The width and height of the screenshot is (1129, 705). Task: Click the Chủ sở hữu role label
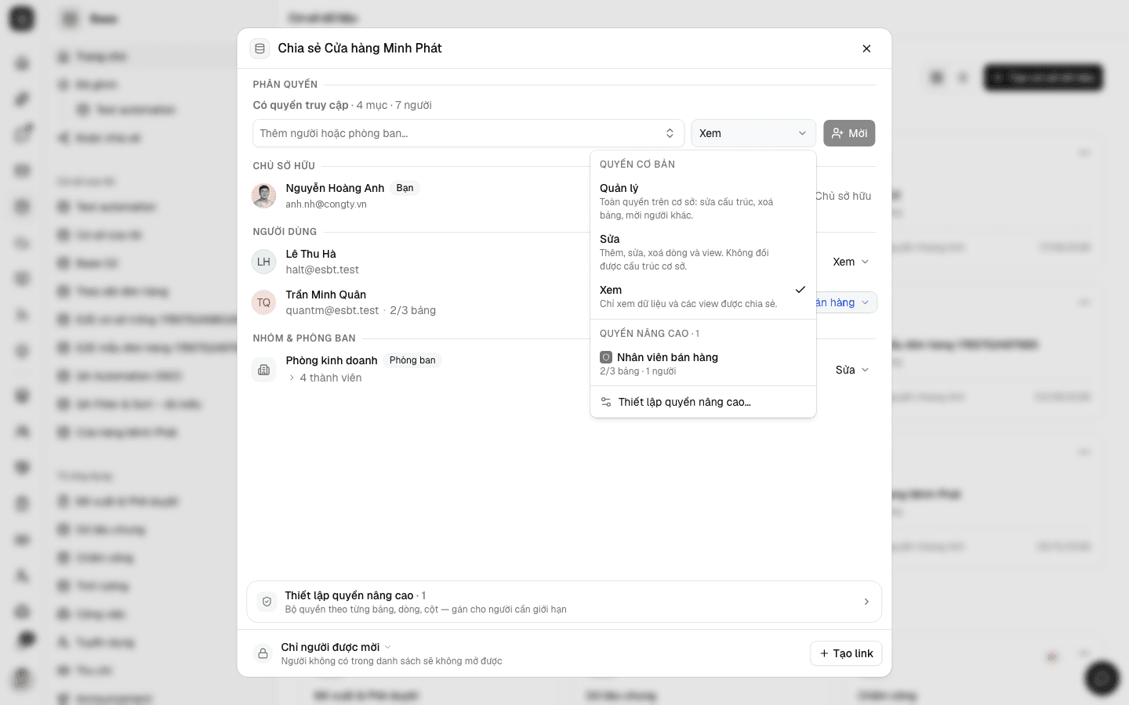click(843, 196)
